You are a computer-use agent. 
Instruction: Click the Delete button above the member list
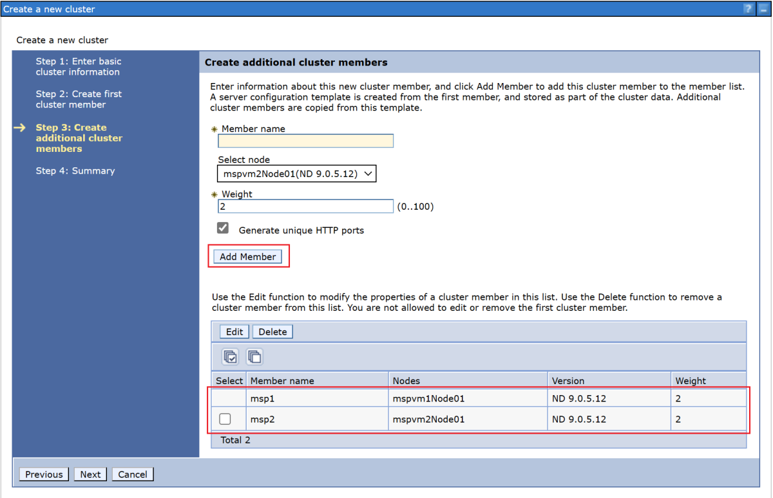click(x=272, y=331)
